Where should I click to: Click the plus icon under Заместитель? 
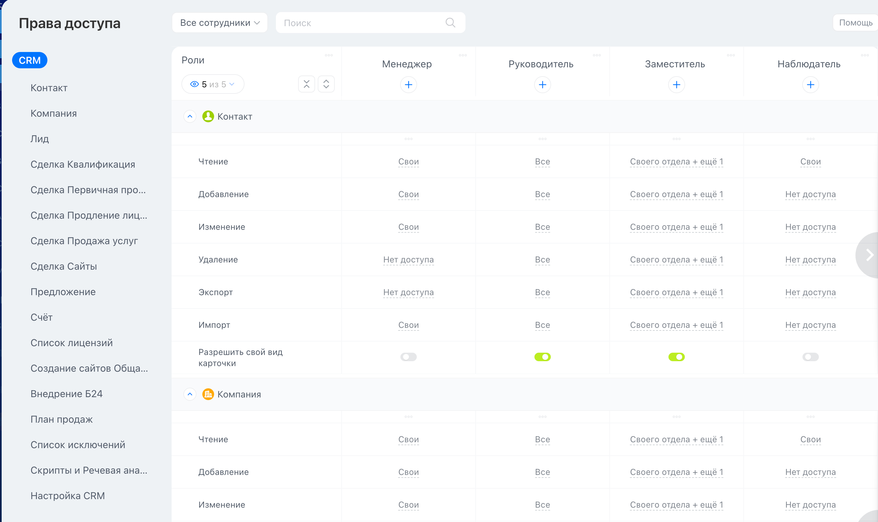click(676, 85)
